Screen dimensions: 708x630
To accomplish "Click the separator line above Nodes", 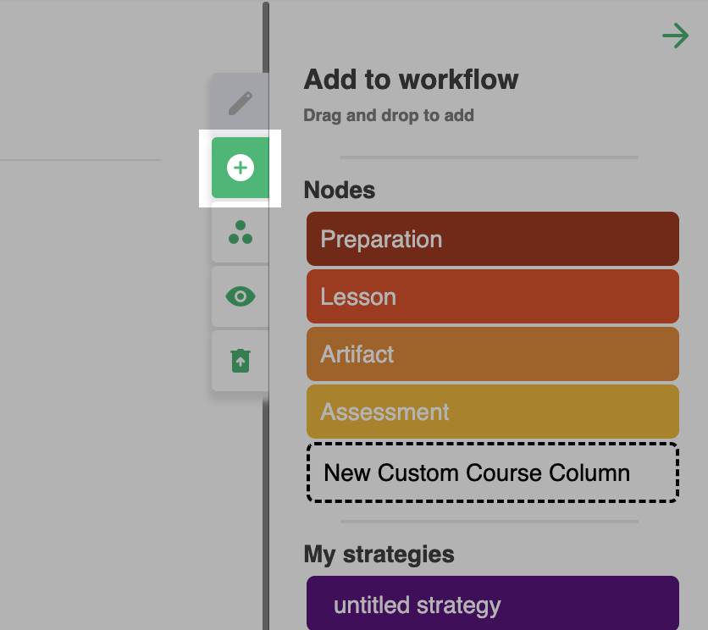I will [x=489, y=157].
